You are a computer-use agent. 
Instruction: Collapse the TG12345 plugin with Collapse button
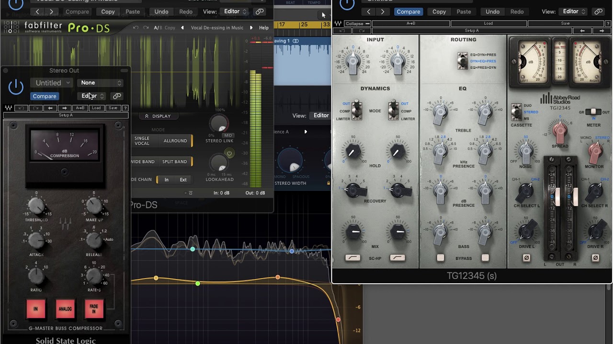(357, 23)
